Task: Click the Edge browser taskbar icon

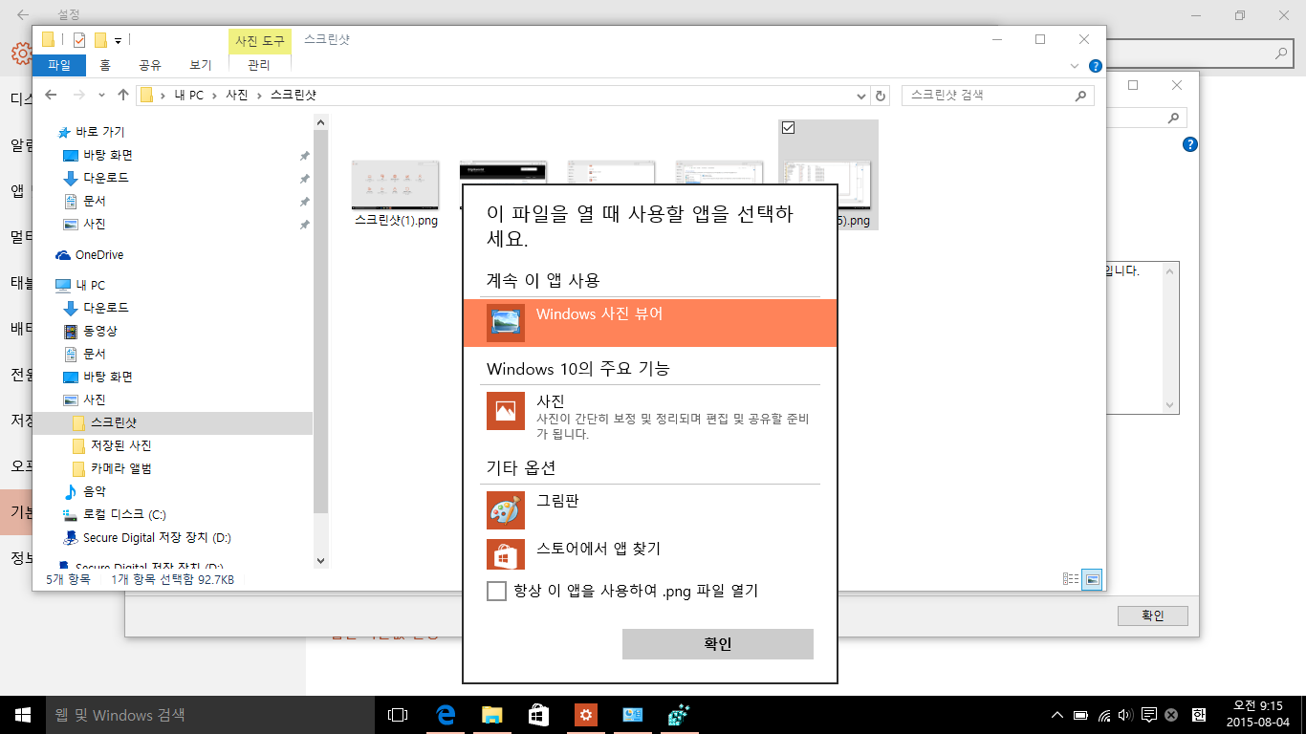Action: point(445,715)
